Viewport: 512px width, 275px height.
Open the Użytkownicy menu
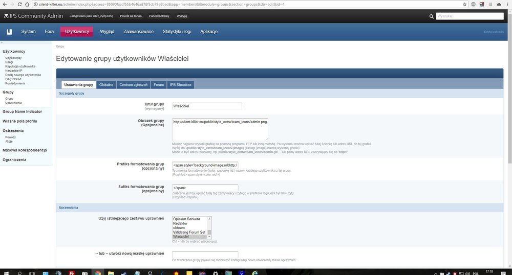[x=77, y=32]
